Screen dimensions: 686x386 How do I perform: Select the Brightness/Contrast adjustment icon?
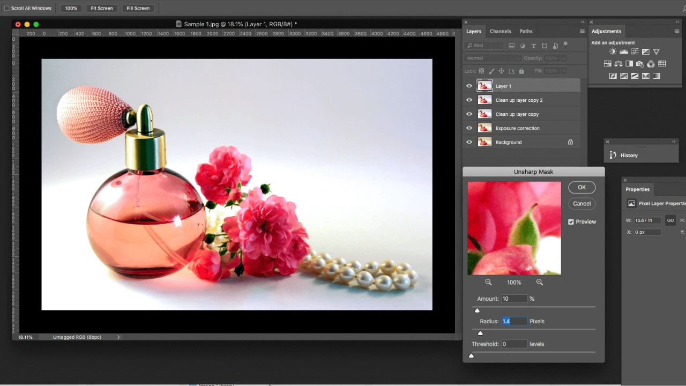613,51
